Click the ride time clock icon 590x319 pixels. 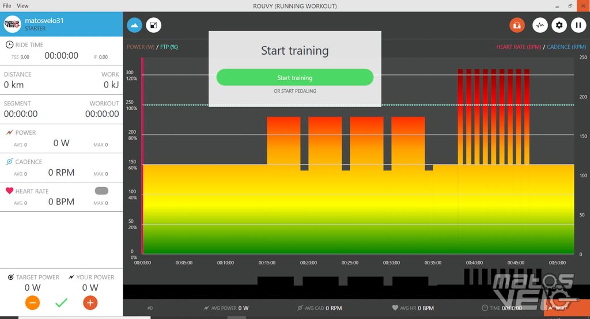coord(9,44)
